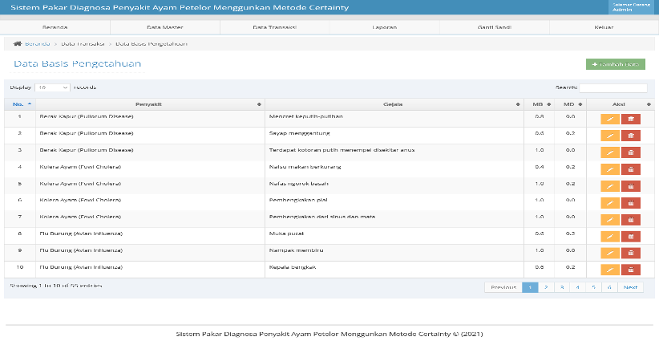
Task: Click the edit pencil icon for row 1
Action: pos(610,119)
